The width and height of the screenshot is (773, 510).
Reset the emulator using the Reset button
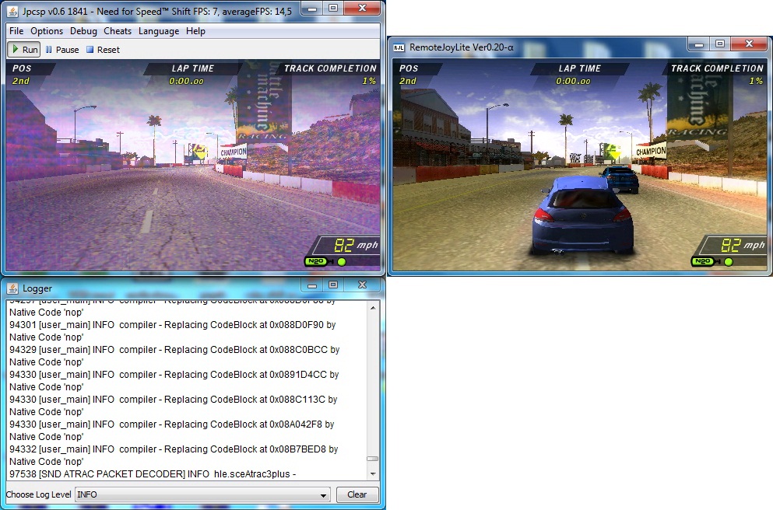click(103, 50)
